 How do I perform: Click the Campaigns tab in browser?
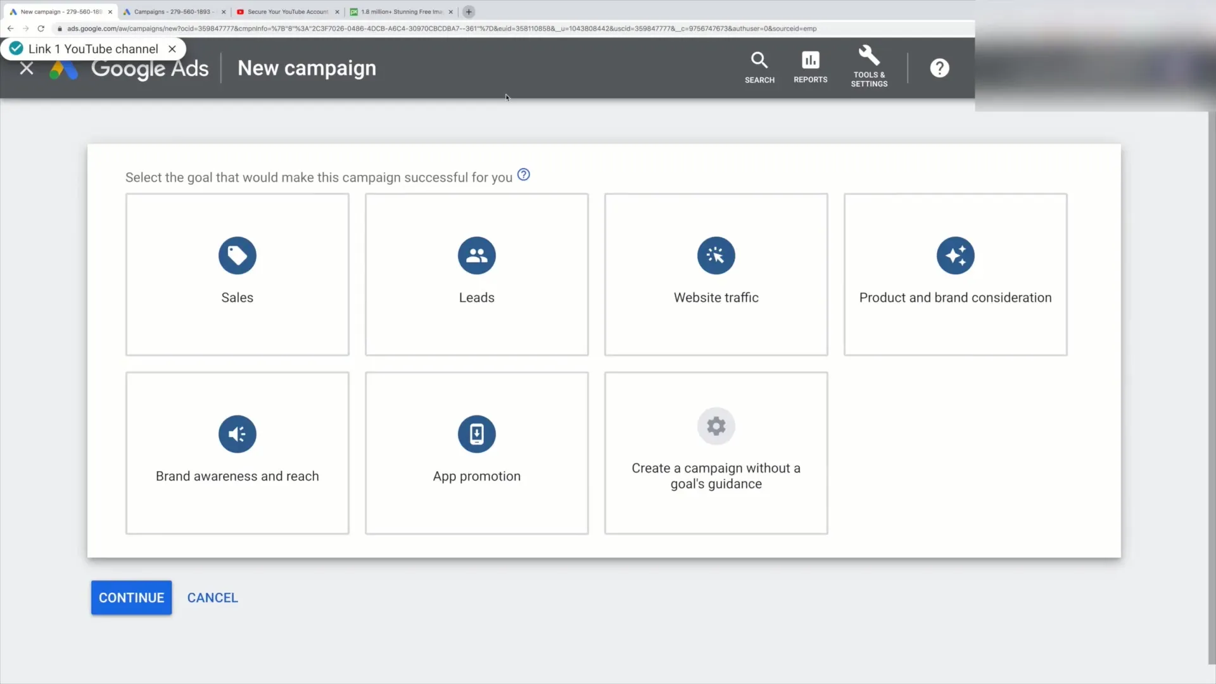(x=170, y=11)
